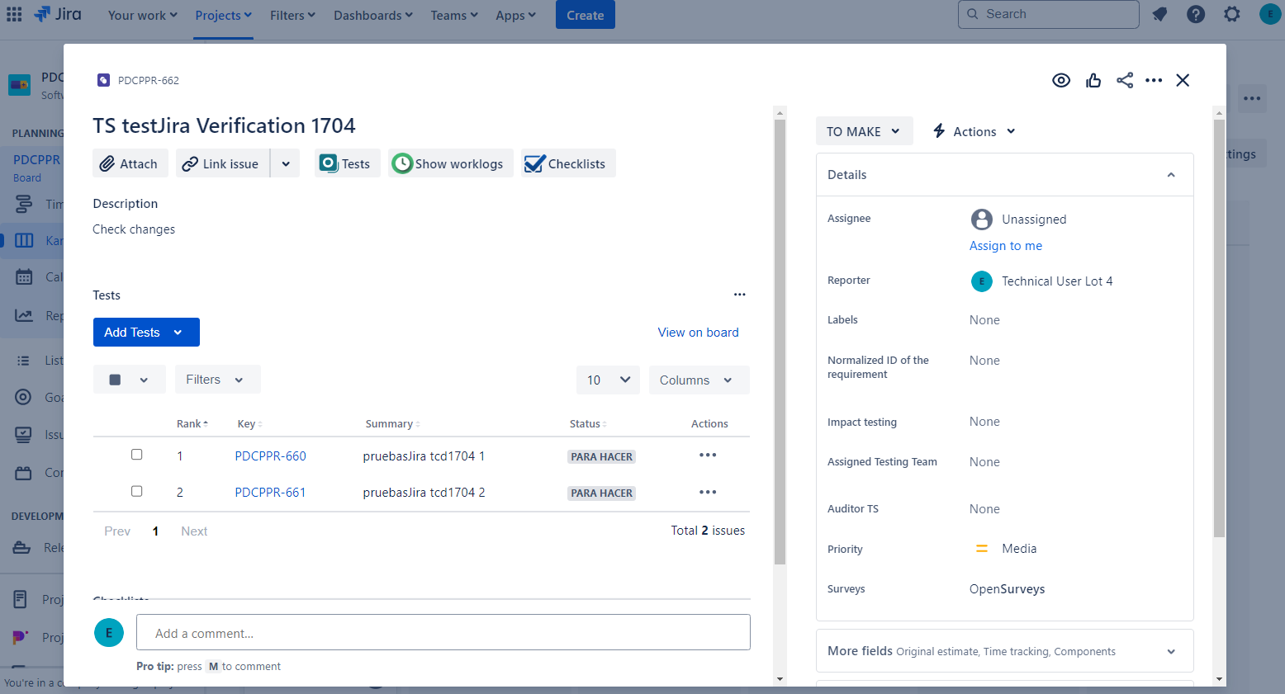Screen dimensions: 1285x694
Task: Vote for this issue with thumbs-up icon
Action: point(1093,80)
